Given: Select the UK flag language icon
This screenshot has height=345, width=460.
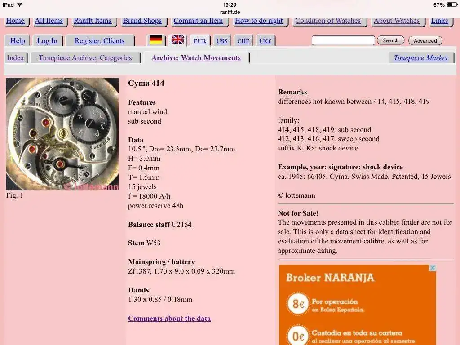Looking at the screenshot, I should 177,40.
